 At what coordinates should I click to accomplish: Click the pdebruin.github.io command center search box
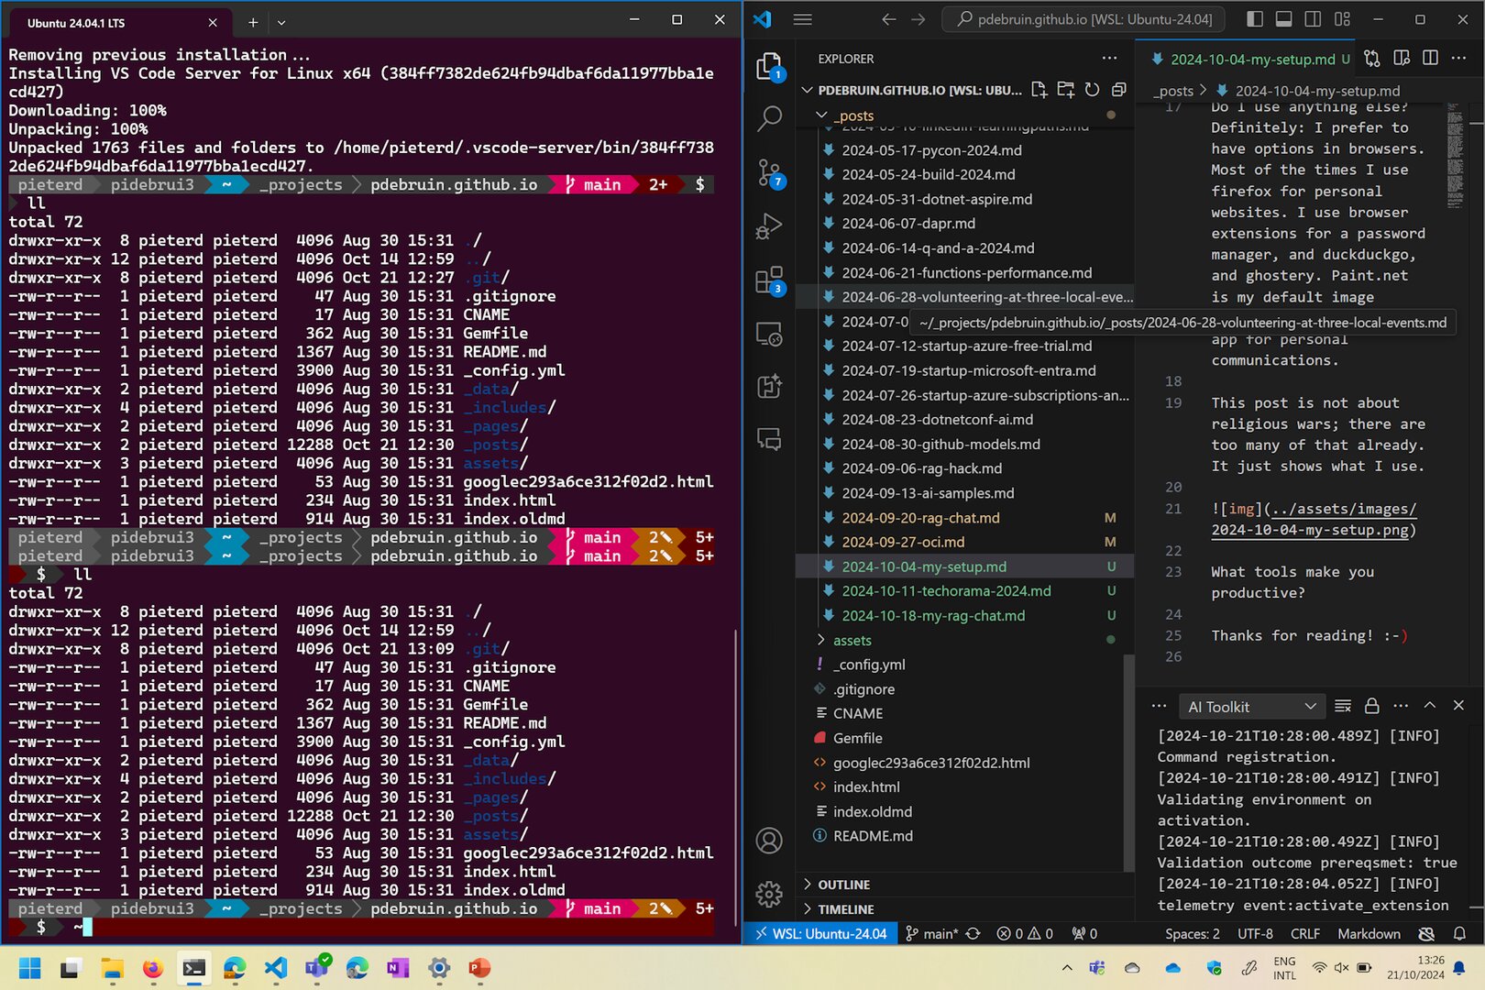coord(1082,18)
